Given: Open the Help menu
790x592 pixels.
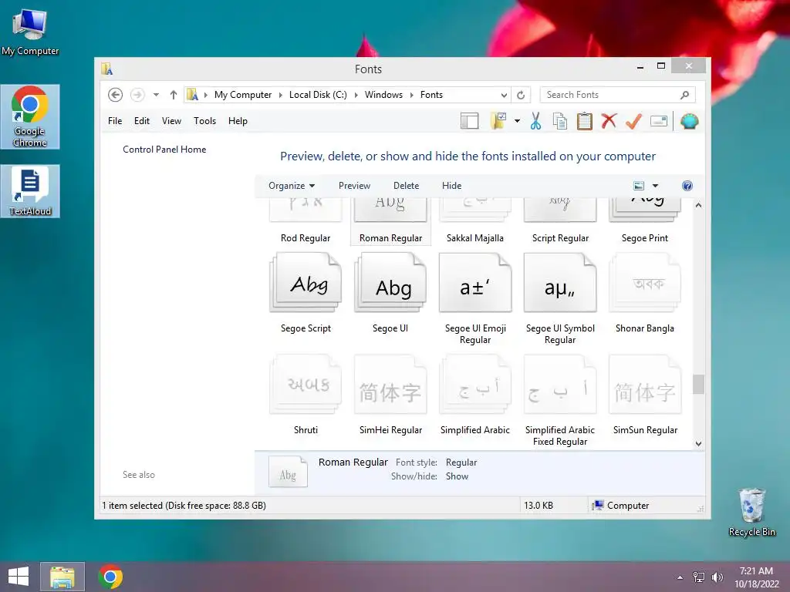Looking at the screenshot, I should 238,121.
